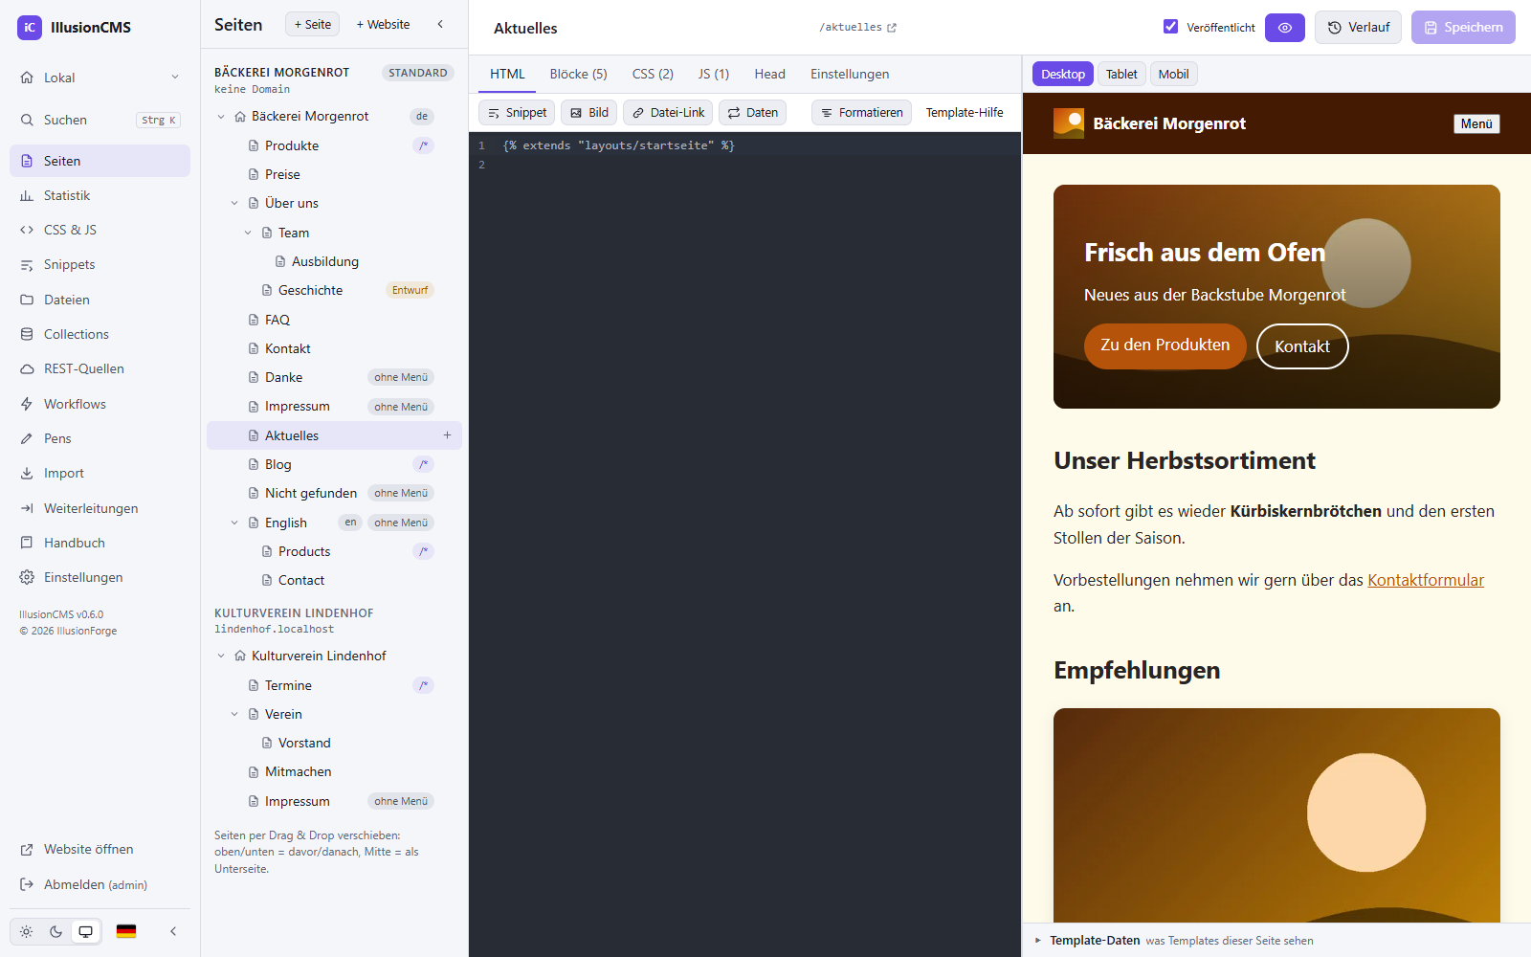Collapse the English tree node
The image size is (1531, 957).
pos(234,523)
